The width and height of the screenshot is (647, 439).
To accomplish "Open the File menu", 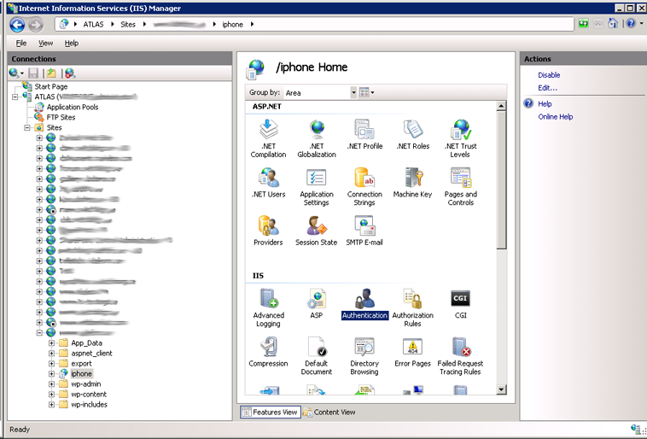I will pos(21,43).
